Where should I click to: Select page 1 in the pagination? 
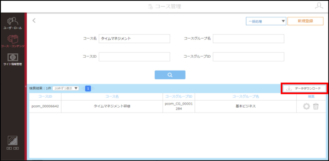(88, 89)
